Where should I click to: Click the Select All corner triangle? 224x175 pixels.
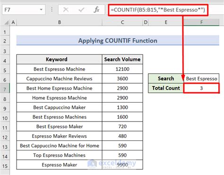[x=6, y=23]
